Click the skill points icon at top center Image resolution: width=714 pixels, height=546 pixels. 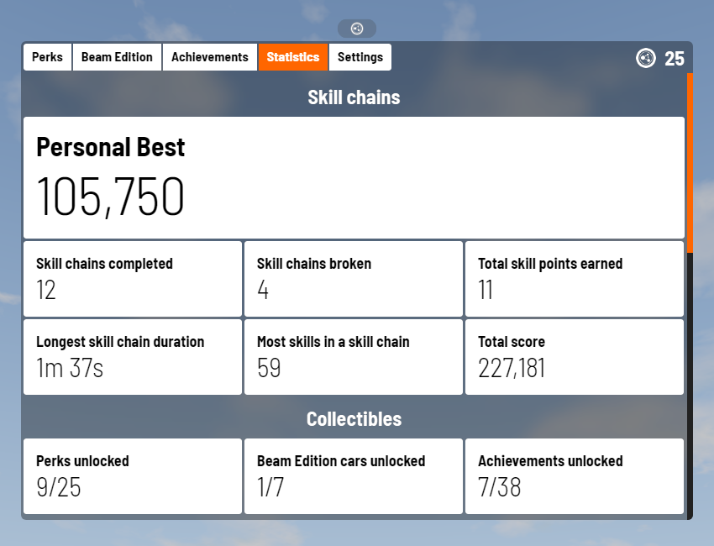[357, 29]
